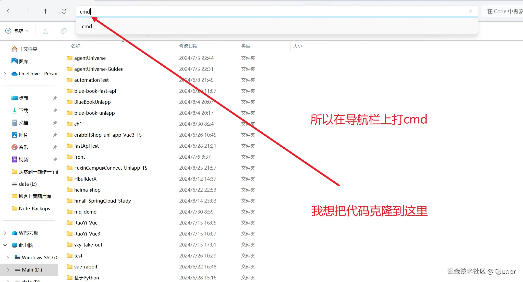Click the copy icon in toolbar
523x282 pixels.
64,31
